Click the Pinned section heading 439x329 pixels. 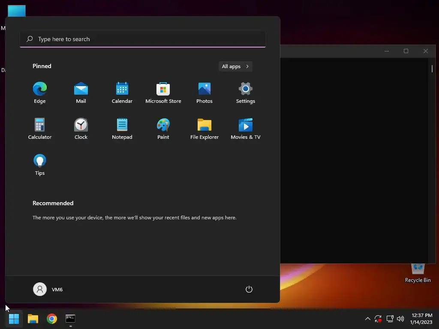point(42,66)
